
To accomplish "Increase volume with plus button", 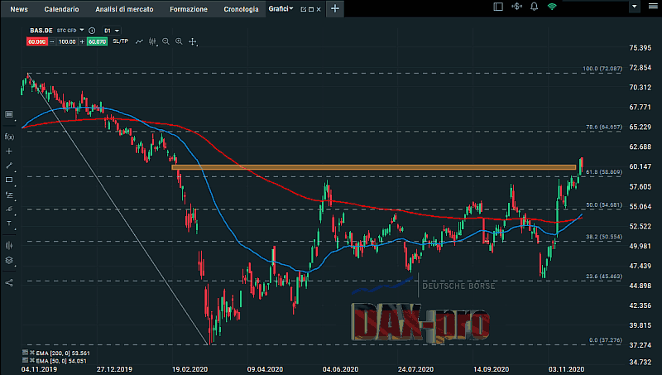I will [x=82, y=41].
